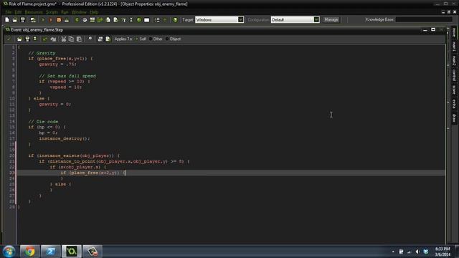Open Google Chrome from the taskbar
459x258 pixels.
tap(29, 252)
